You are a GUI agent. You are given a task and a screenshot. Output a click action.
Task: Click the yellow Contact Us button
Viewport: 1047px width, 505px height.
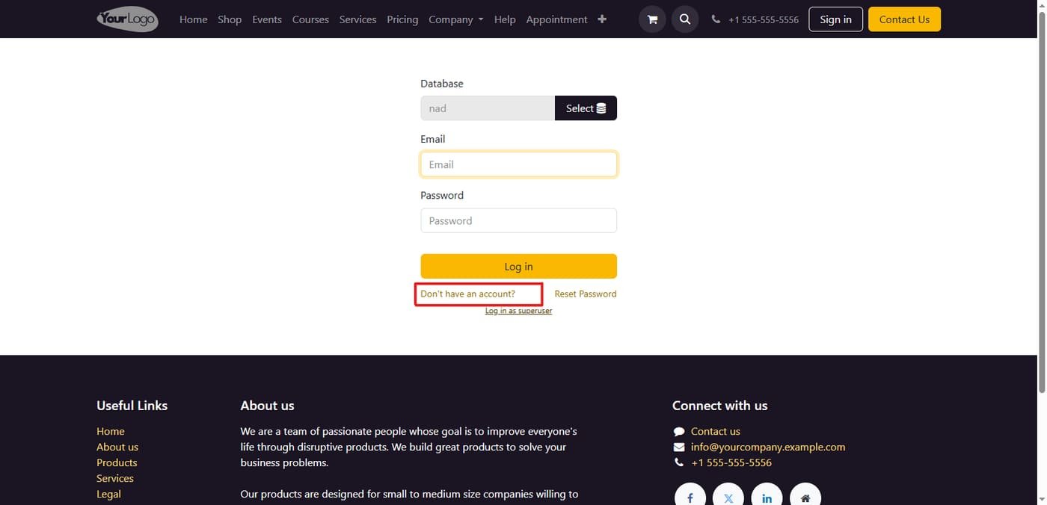click(904, 19)
